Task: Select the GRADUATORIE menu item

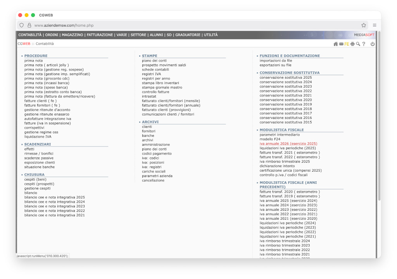Action: pyautogui.click(x=188, y=35)
